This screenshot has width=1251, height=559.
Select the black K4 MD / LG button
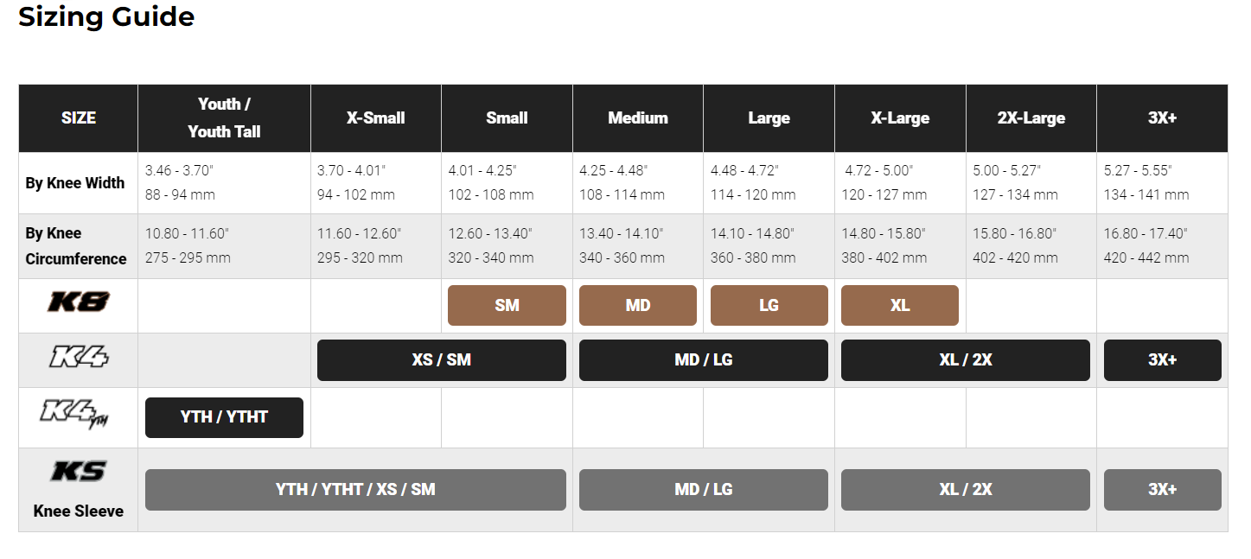pyautogui.click(x=703, y=360)
